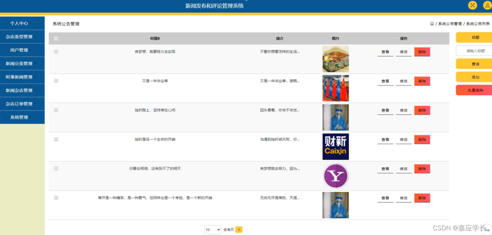The image size is (492, 235).
Task: Open 个人中心 in the sidebar
Action: pos(22,23)
